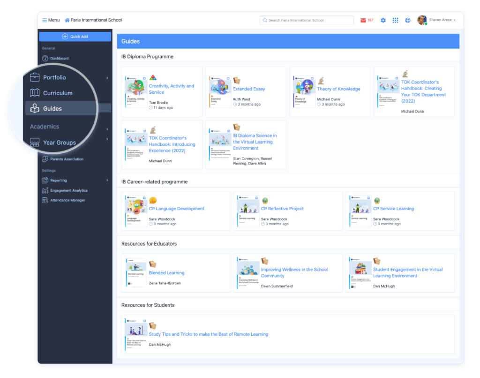Click the home icon beside Faria International School

(x=67, y=20)
